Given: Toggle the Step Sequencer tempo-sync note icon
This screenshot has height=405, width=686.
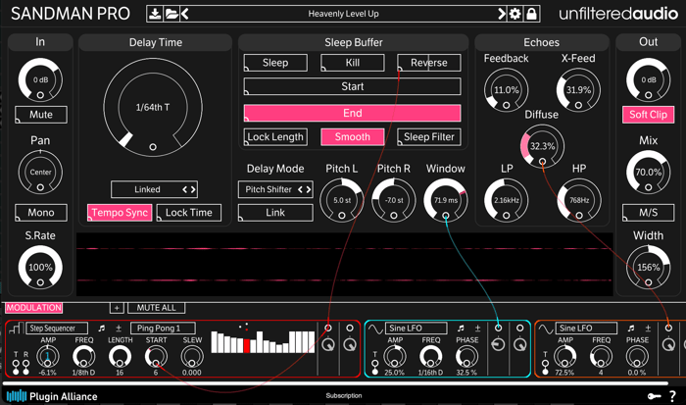Looking at the screenshot, I should 102,328.
